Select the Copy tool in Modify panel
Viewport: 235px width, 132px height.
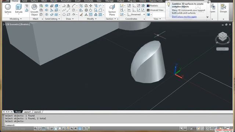click(x=96, y=6)
